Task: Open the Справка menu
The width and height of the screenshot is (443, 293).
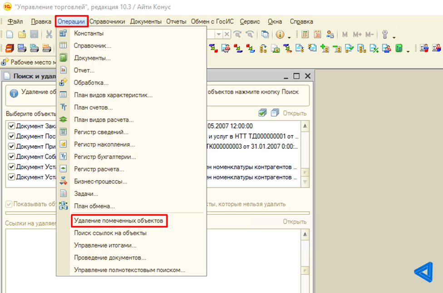Action: 301,21
